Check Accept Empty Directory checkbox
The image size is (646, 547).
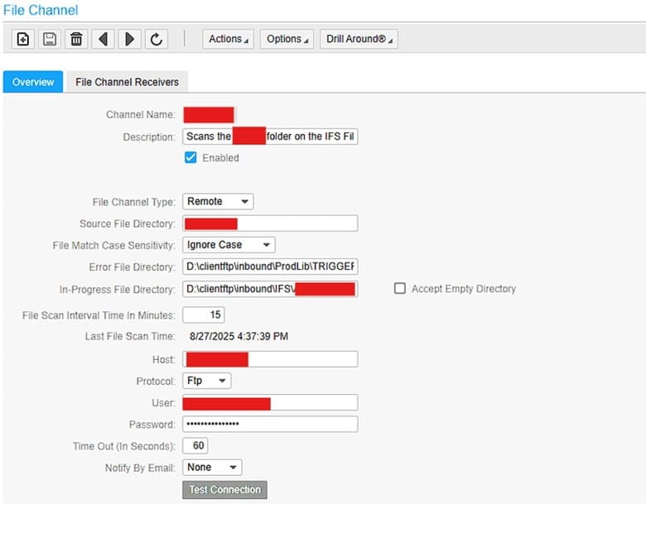[400, 289]
